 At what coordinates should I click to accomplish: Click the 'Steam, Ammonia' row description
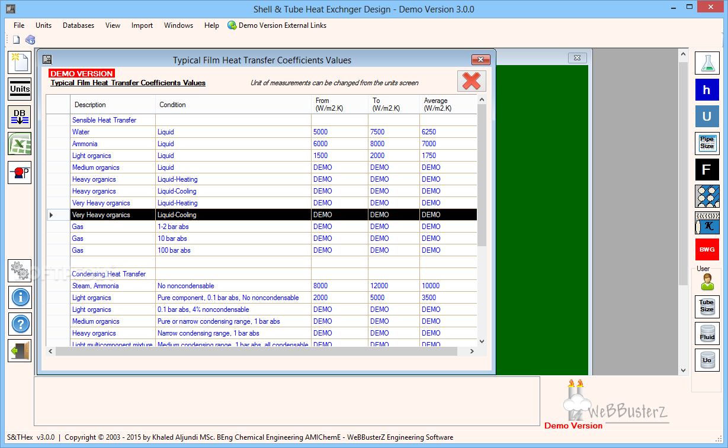pyautogui.click(x=113, y=286)
